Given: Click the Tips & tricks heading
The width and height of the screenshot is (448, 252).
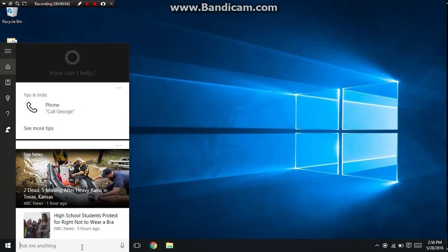Looking at the screenshot, I should pyautogui.click(x=35, y=95).
